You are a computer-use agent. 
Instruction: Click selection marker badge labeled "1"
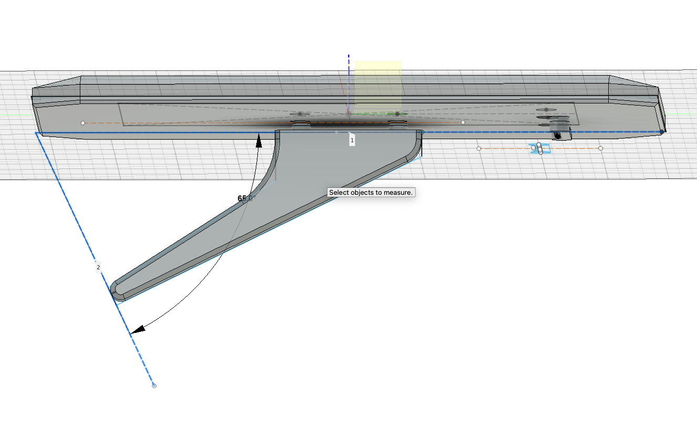[x=351, y=140]
